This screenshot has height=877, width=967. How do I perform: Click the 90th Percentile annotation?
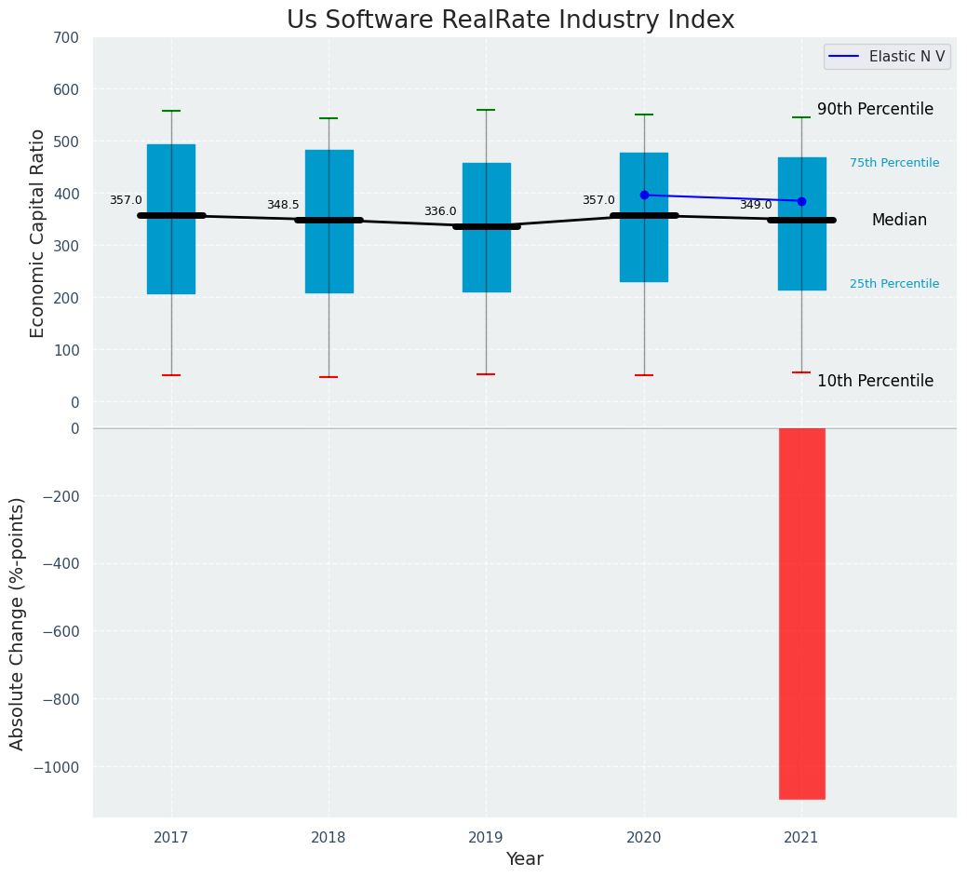pyautogui.click(x=875, y=109)
